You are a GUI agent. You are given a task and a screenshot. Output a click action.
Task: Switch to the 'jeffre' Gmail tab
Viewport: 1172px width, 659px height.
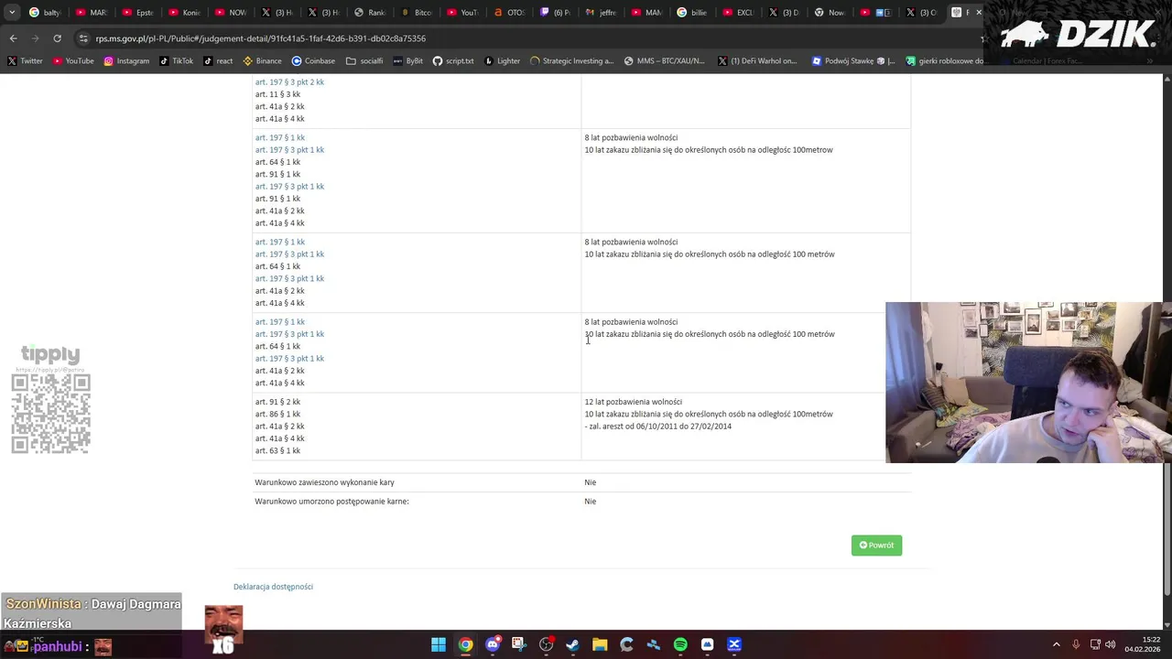(x=602, y=13)
